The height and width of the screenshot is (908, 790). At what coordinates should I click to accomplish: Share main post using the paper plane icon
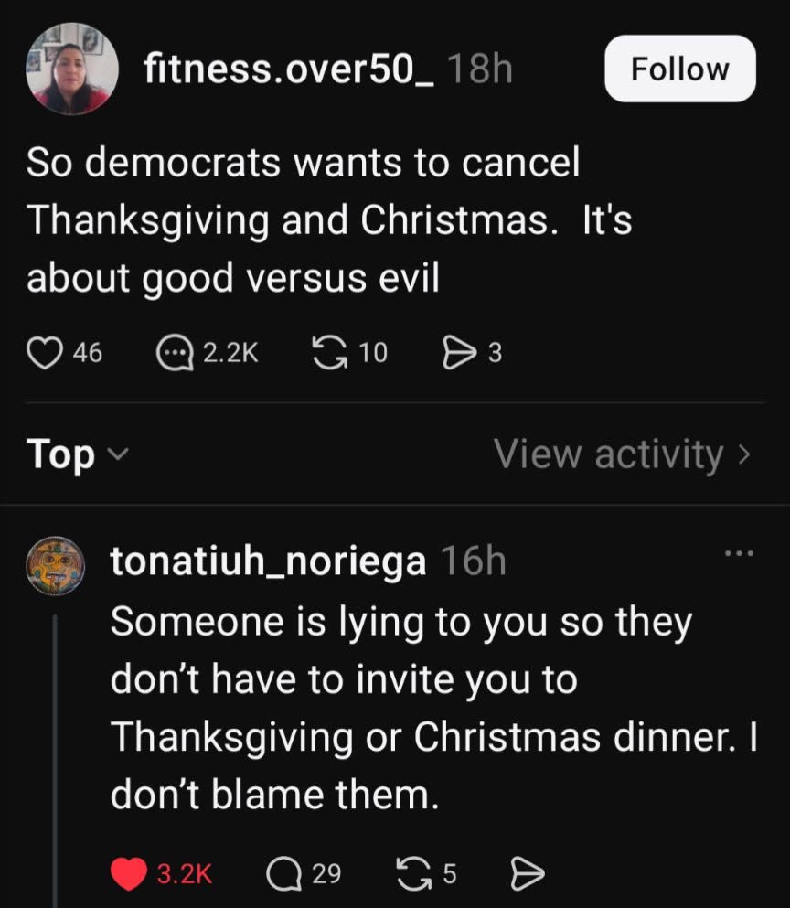coord(459,353)
